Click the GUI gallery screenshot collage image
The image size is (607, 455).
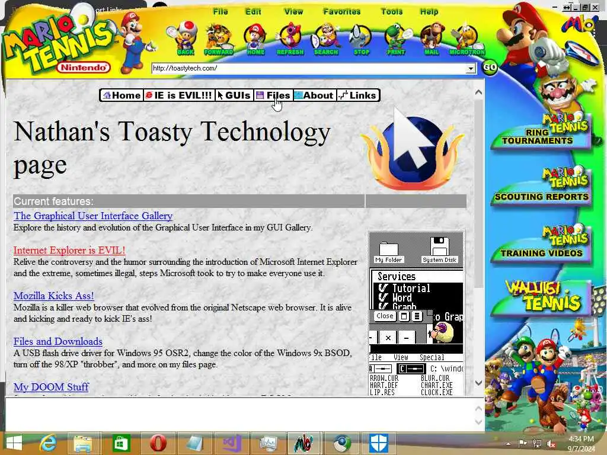tap(416, 313)
